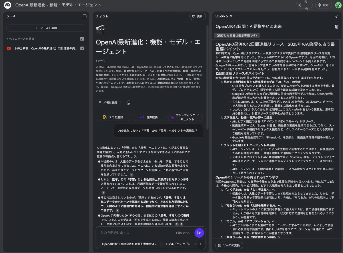343x253 pixels.
Task: Open the NotebookLM logo home icon
Action: pyautogui.click(x=8, y=5)
